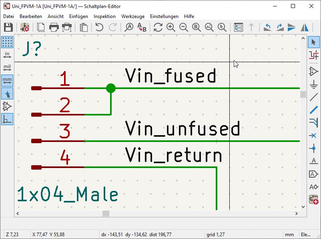321x239 pixels.
Task: Activate the highlight net tool
Action: pos(314,55)
